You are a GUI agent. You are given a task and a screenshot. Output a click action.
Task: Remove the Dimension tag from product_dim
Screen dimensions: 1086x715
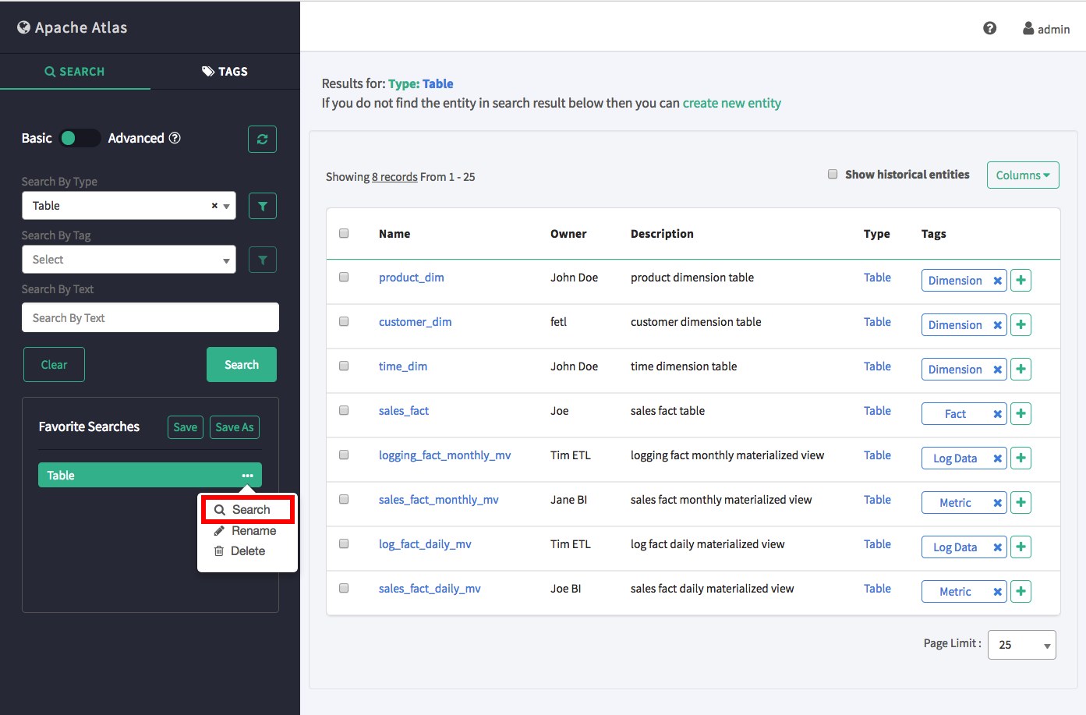pyautogui.click(x=997, y=281)
